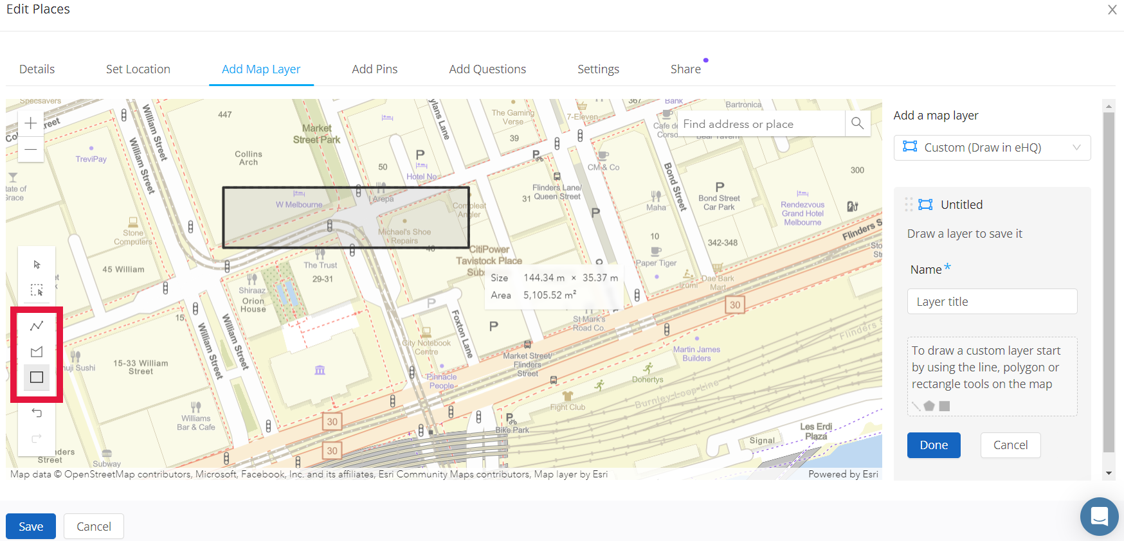Undo the last drawing action

pos(37,412)
